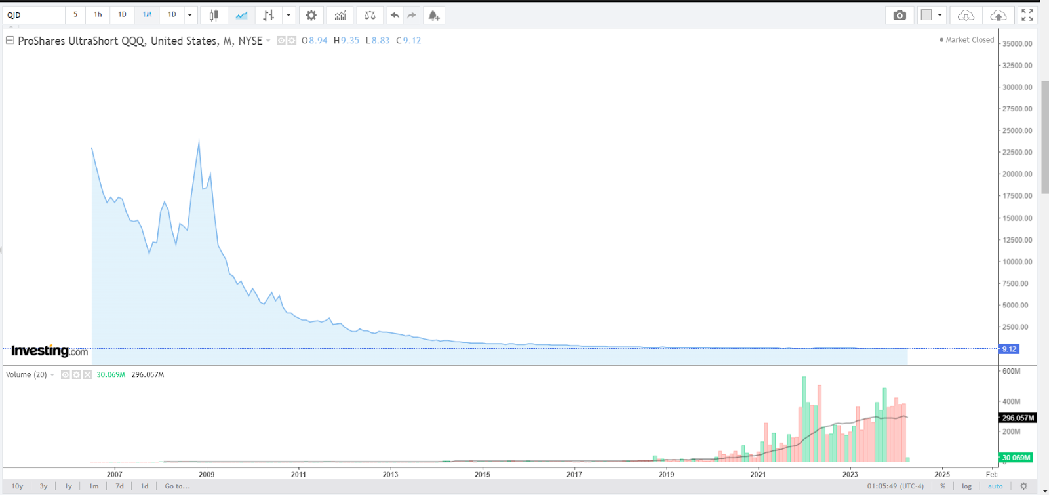Click the QID symbol search field
This screenshot has height=495, width=1049.
point(34,15)
